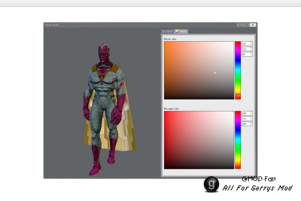Increase the Physgun color blue value
The height and width of the screenshot is (201, 301).
[251, 123]
